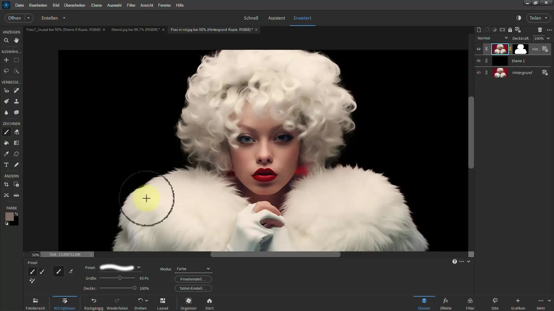
Task: Toggle the layer-mask link chain icon
Action: click(x=510, y=49)
